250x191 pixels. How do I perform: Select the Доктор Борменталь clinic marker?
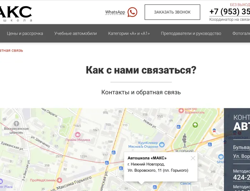181,111
